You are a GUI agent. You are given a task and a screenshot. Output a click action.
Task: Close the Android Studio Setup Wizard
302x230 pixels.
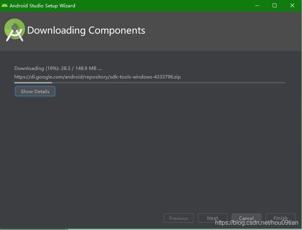tap(292, 5)
